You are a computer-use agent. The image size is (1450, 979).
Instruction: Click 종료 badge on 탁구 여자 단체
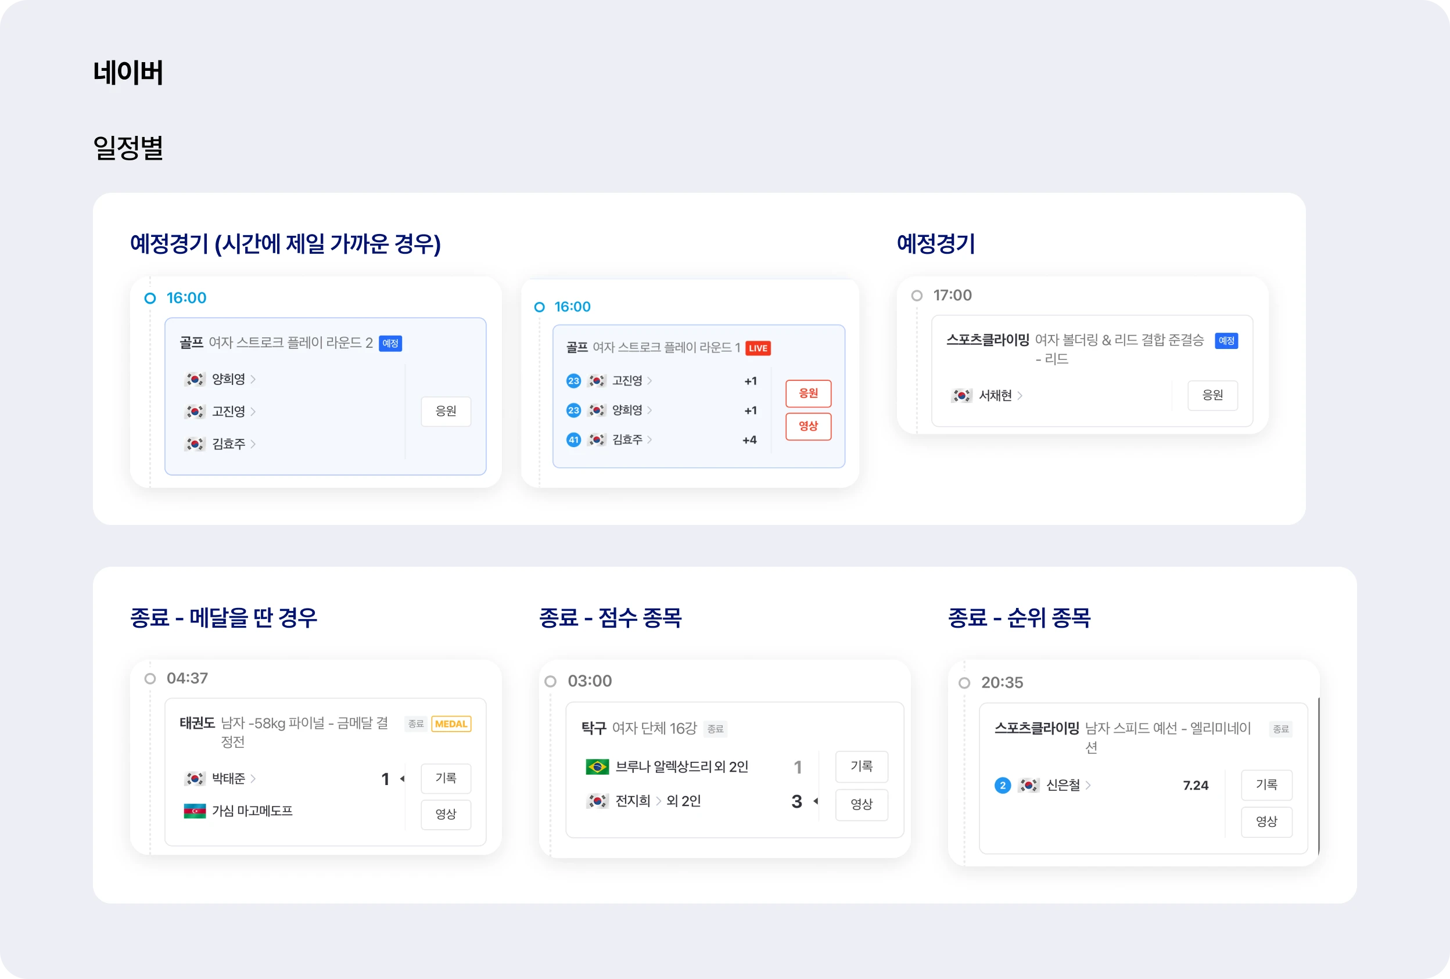(x=715, y=729)
